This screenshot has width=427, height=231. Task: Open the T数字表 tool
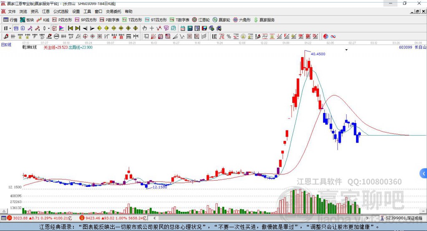pos(179,20)
